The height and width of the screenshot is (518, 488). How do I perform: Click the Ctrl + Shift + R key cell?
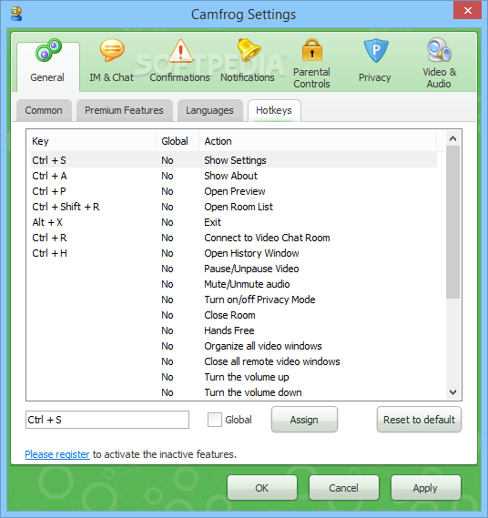66,207
